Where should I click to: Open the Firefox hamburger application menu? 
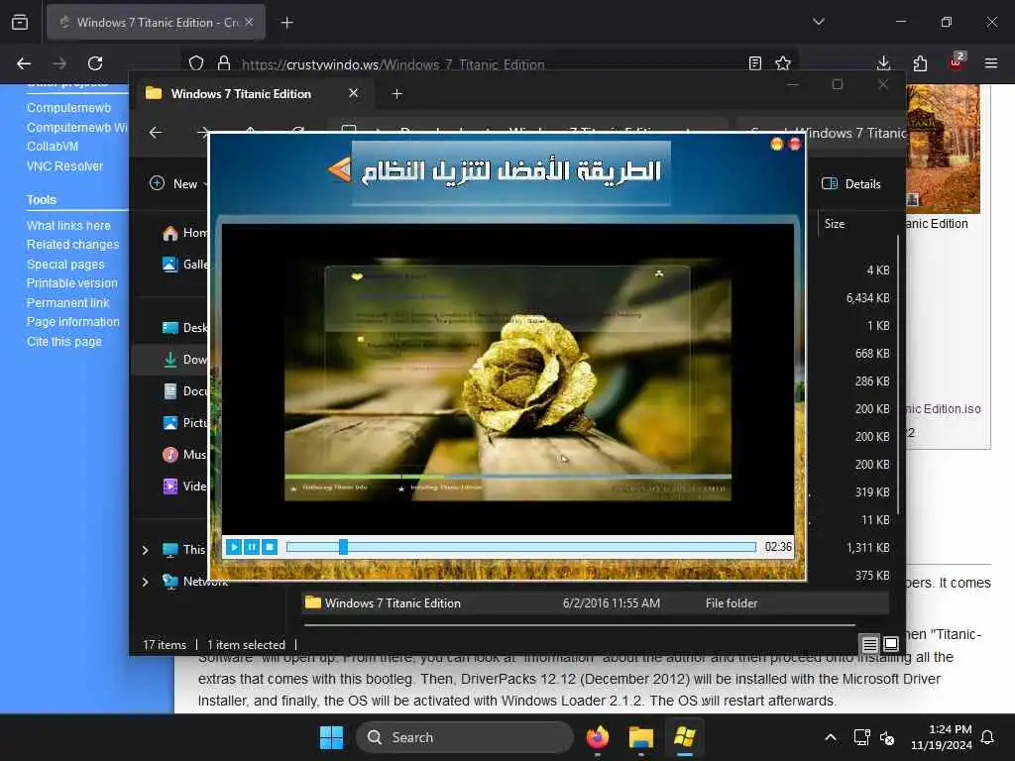[x=991, y=63]
